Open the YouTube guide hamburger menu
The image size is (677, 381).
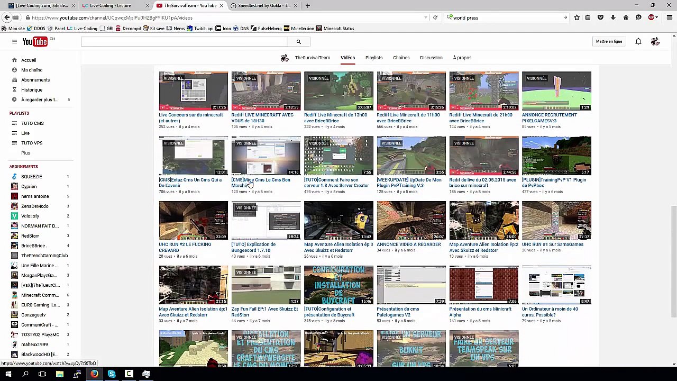click(x=14, y=42)
